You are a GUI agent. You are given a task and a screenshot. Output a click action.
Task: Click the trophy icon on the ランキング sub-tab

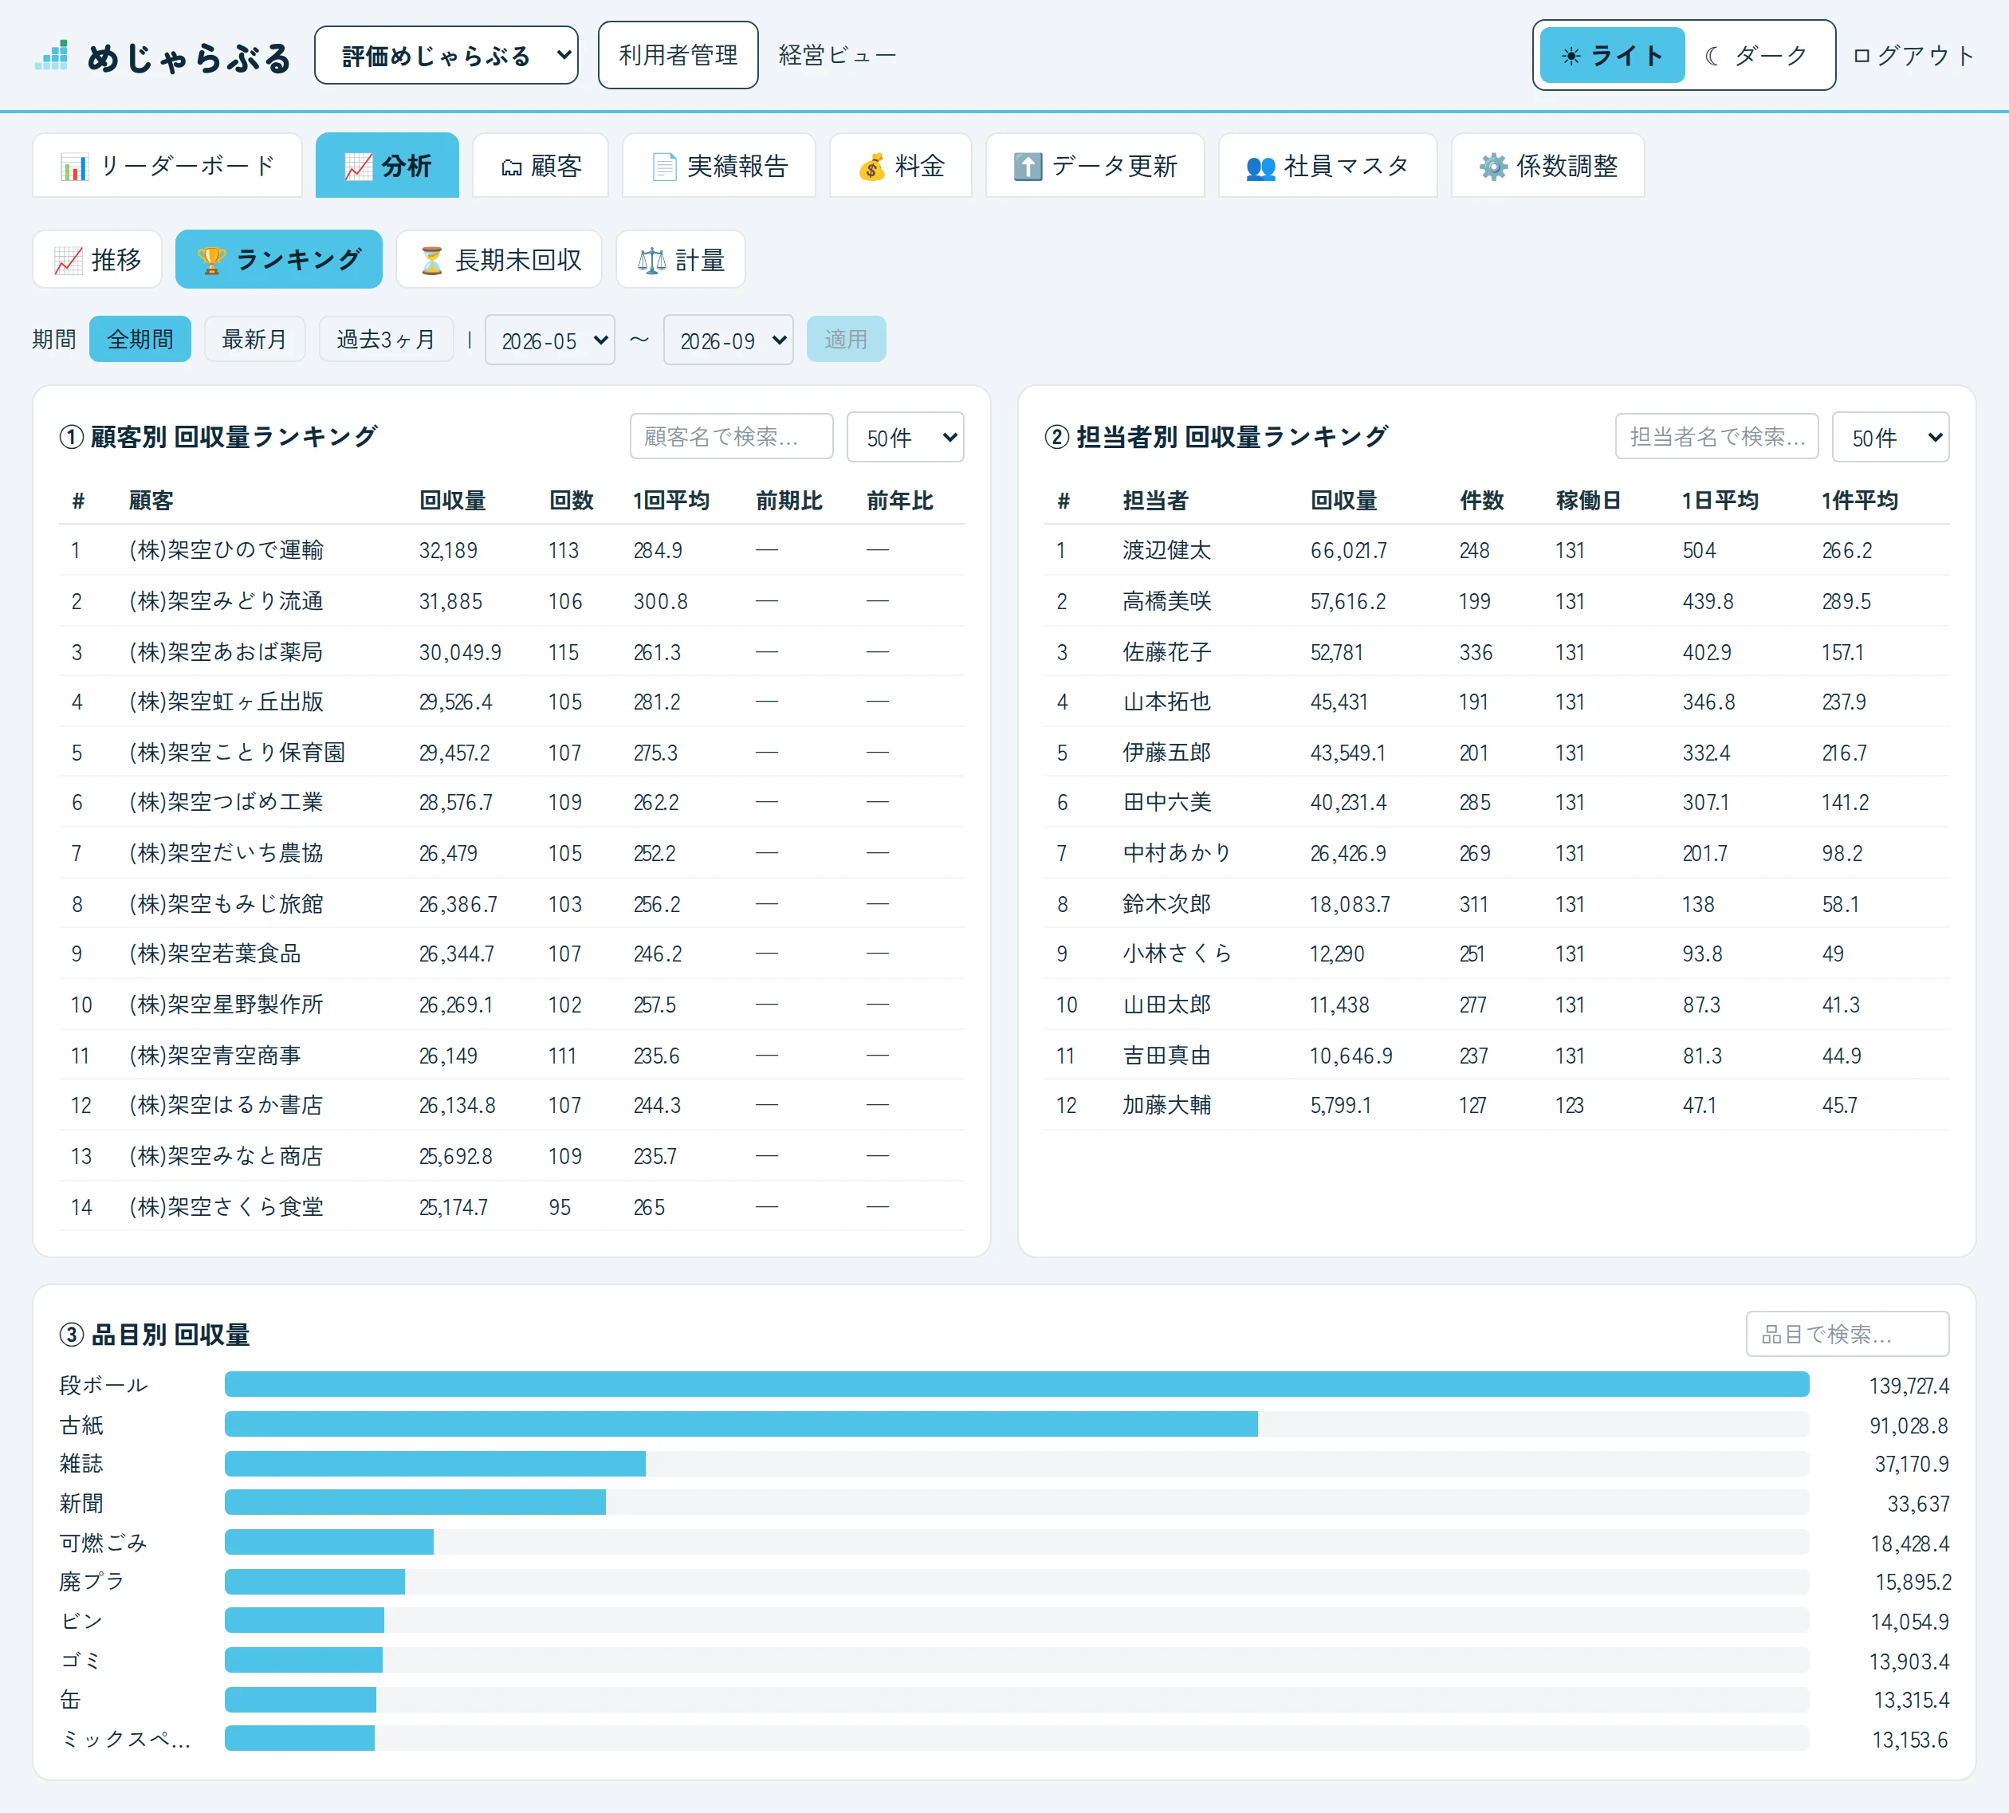point(211,261)
